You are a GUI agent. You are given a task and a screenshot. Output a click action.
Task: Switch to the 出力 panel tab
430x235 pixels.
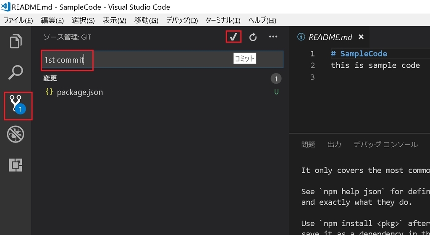point(334,144)
